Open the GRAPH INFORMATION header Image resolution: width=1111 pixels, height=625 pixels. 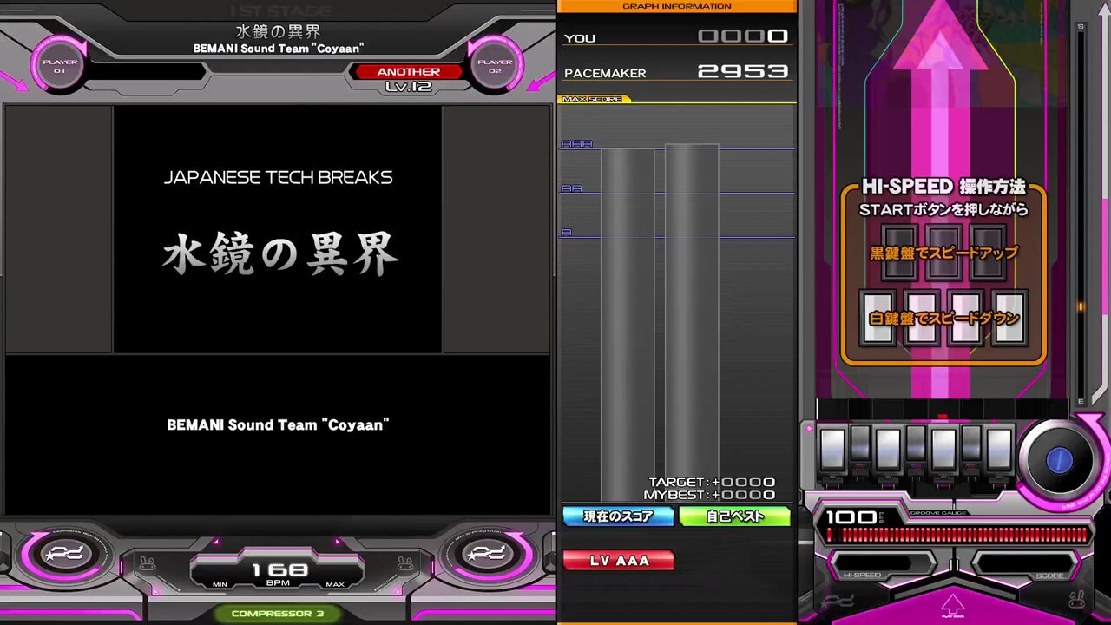(x=676, y=6)
